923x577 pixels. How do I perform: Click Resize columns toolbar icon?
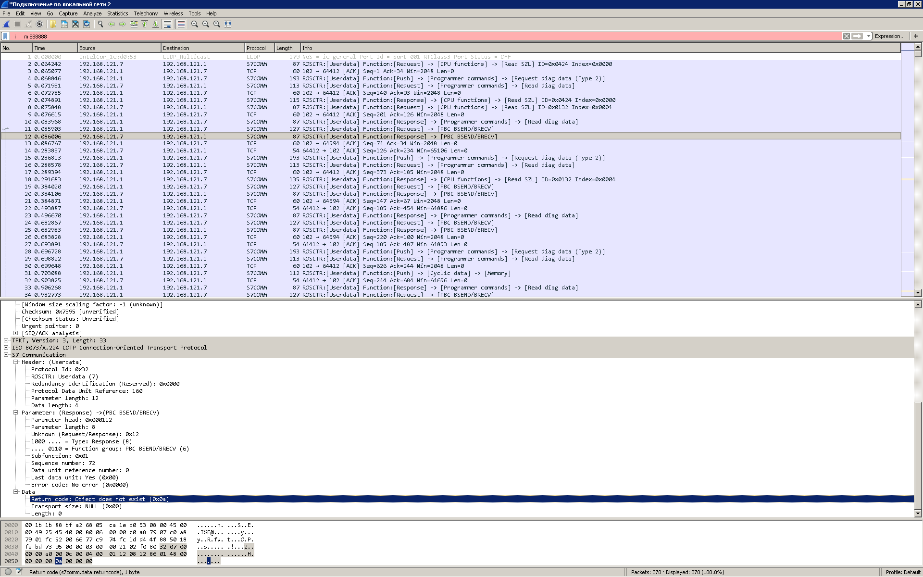[228, 24]
